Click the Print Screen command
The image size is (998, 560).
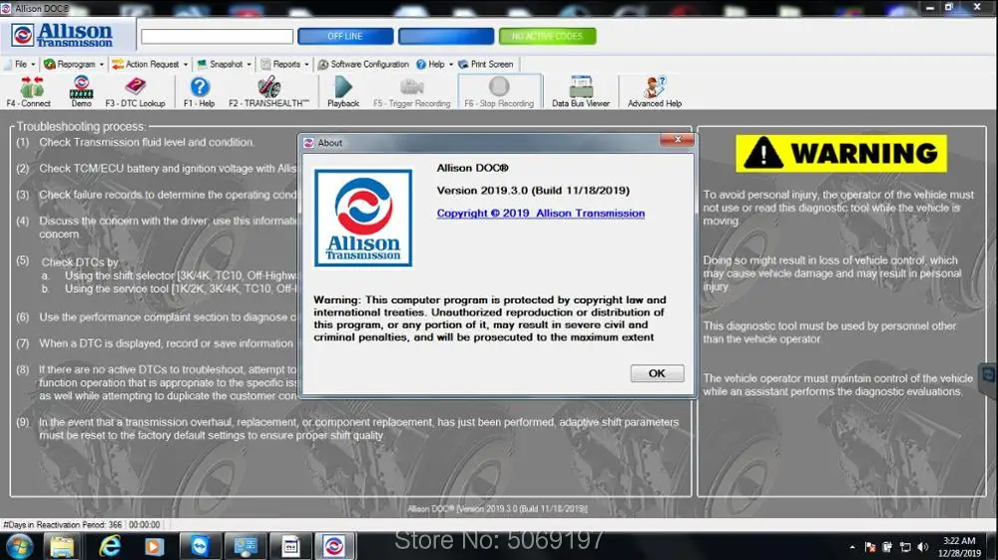[x=486, y=64]
